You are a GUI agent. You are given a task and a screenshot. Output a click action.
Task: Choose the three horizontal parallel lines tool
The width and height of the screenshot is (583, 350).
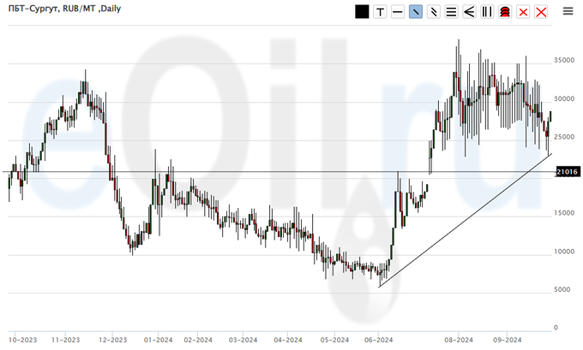pyautogui.click(x=451, y=12)
